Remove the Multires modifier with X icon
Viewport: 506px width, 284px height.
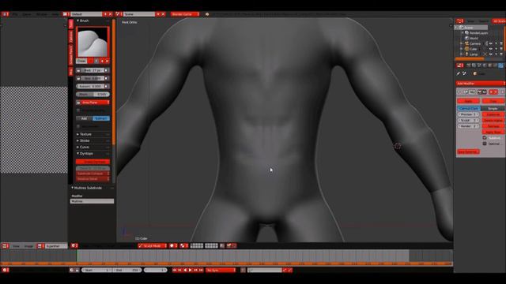point(503,92)
